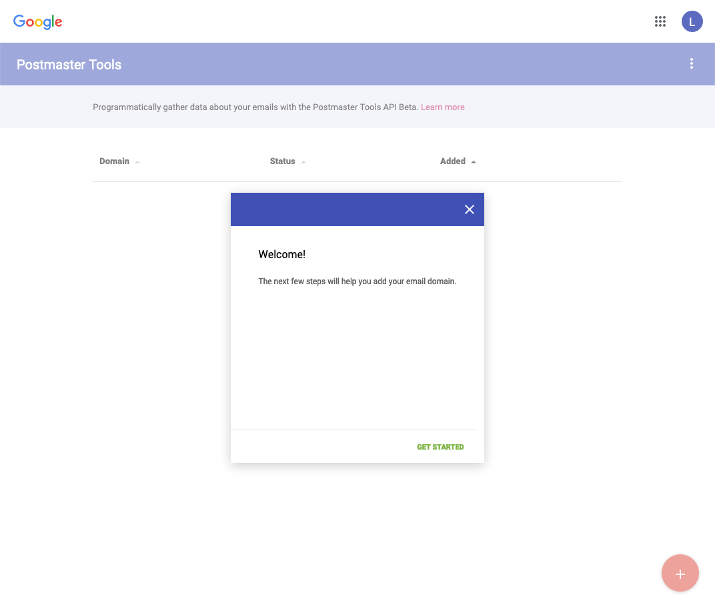The height and width of the screenshot is (605, 715).
Task: Open the Learn more link
Action: click(x=442, y=107)
